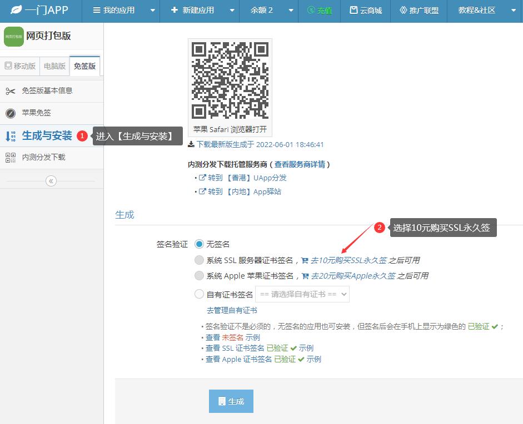This screenshot has width=523, height=424.
Task: Click 充值 recharge link
Action: coord(319,11)
